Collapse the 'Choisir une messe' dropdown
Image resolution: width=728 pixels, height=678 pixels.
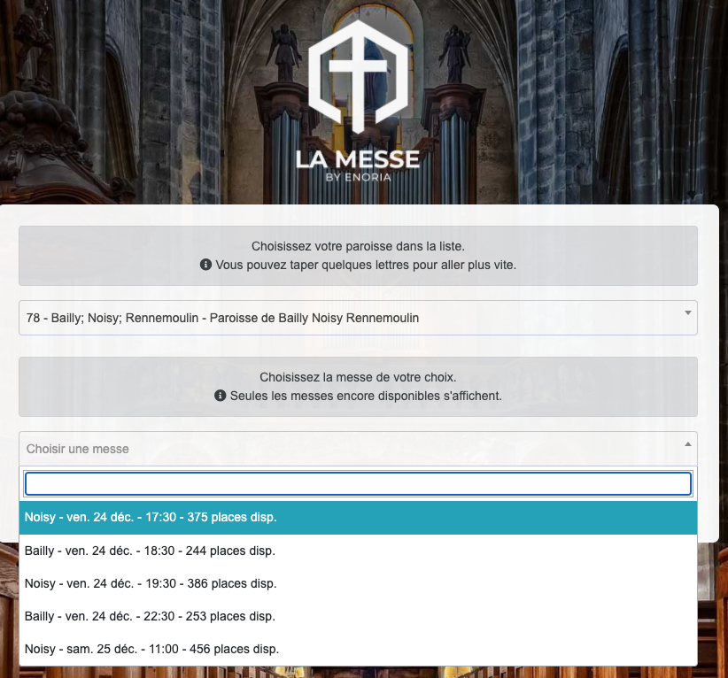[358, 449]
